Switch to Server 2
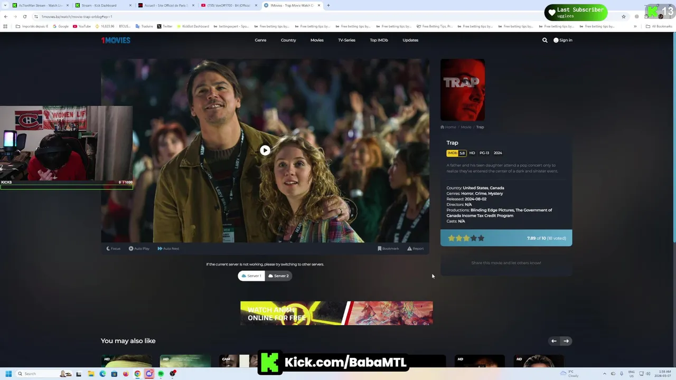 tap(278, 275)
